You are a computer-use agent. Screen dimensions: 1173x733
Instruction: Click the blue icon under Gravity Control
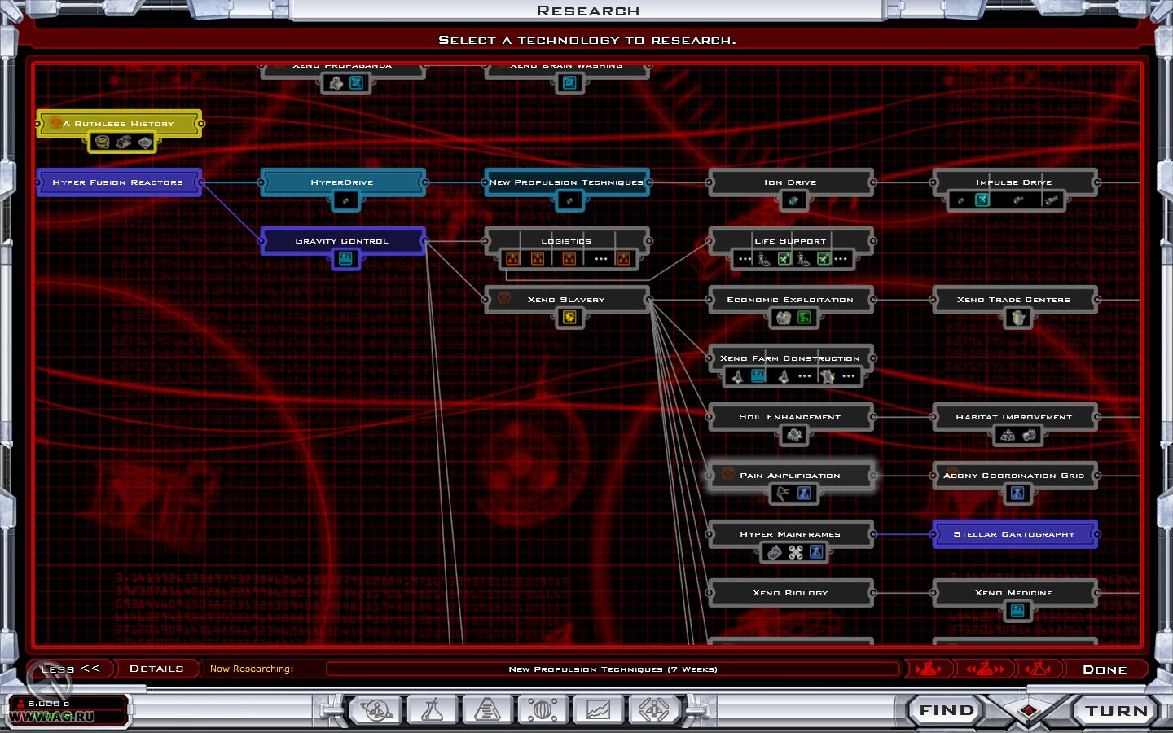pyautogui.click(x=345, y=259)
